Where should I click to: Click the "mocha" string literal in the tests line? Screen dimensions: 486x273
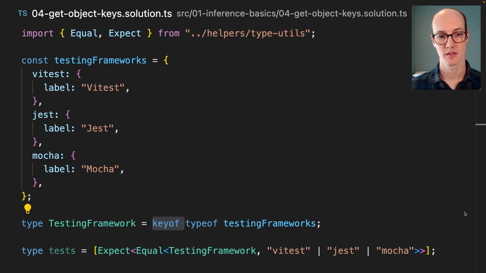click(x=395, y=251)
